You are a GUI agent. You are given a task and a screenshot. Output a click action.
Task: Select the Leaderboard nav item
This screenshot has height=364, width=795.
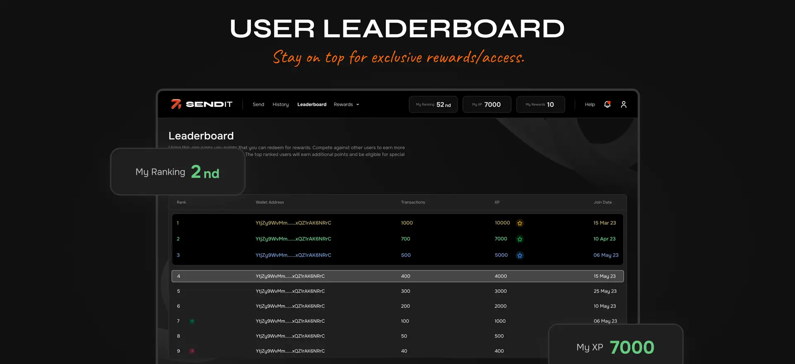point(312,105)
